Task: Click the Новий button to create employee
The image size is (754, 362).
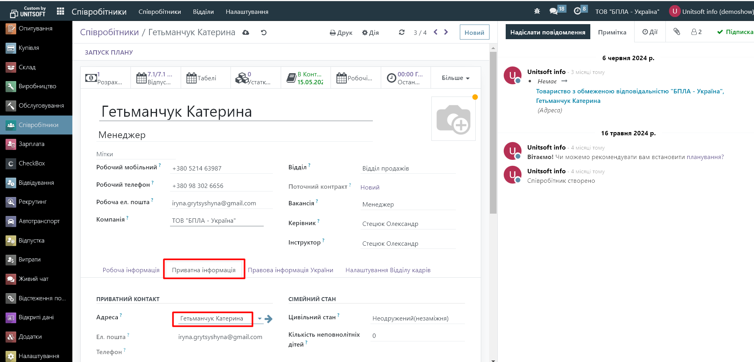Action: pyautogui.click(x=474, y=32)
